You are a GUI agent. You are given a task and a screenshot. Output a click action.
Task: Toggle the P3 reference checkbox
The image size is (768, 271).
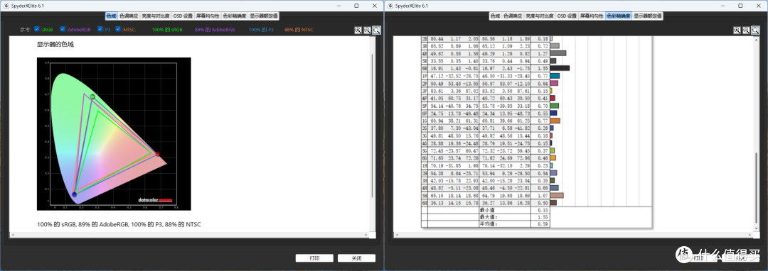pyautogui.click(x=100, y=29)
